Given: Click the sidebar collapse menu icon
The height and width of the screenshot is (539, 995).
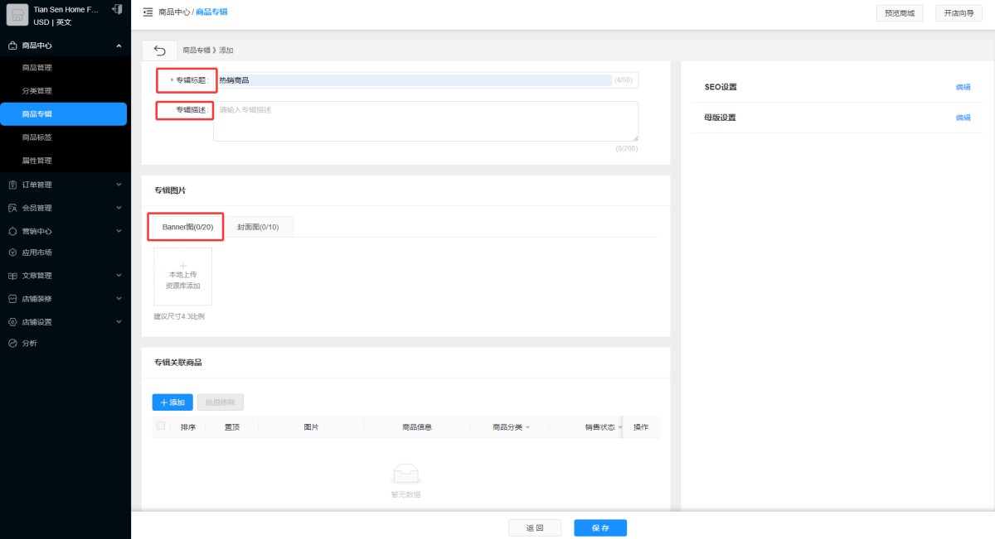Looking at the screenshot, I should 148,12.
